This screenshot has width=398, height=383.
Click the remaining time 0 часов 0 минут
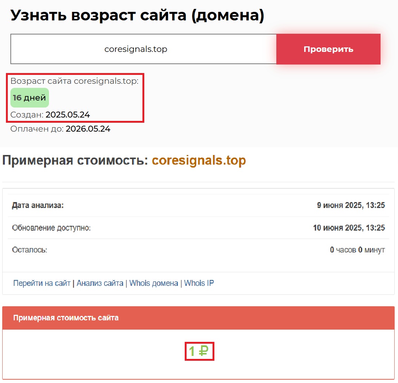357,250
